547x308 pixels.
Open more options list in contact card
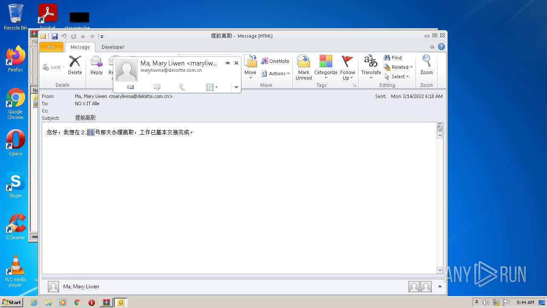[212, 87]
